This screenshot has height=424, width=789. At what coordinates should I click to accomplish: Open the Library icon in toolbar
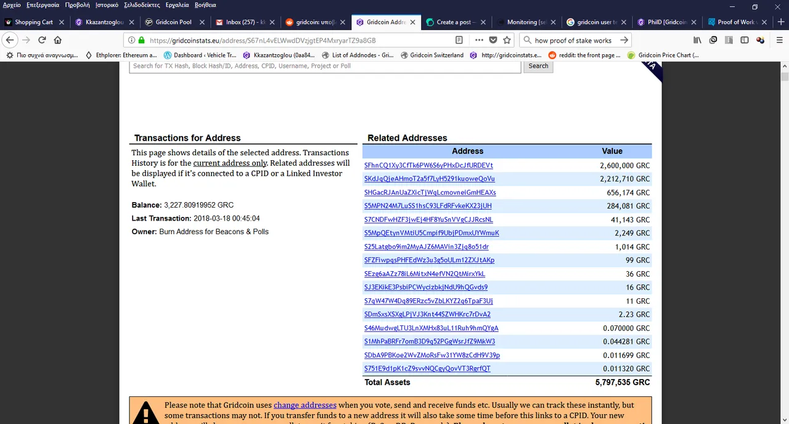697,40
